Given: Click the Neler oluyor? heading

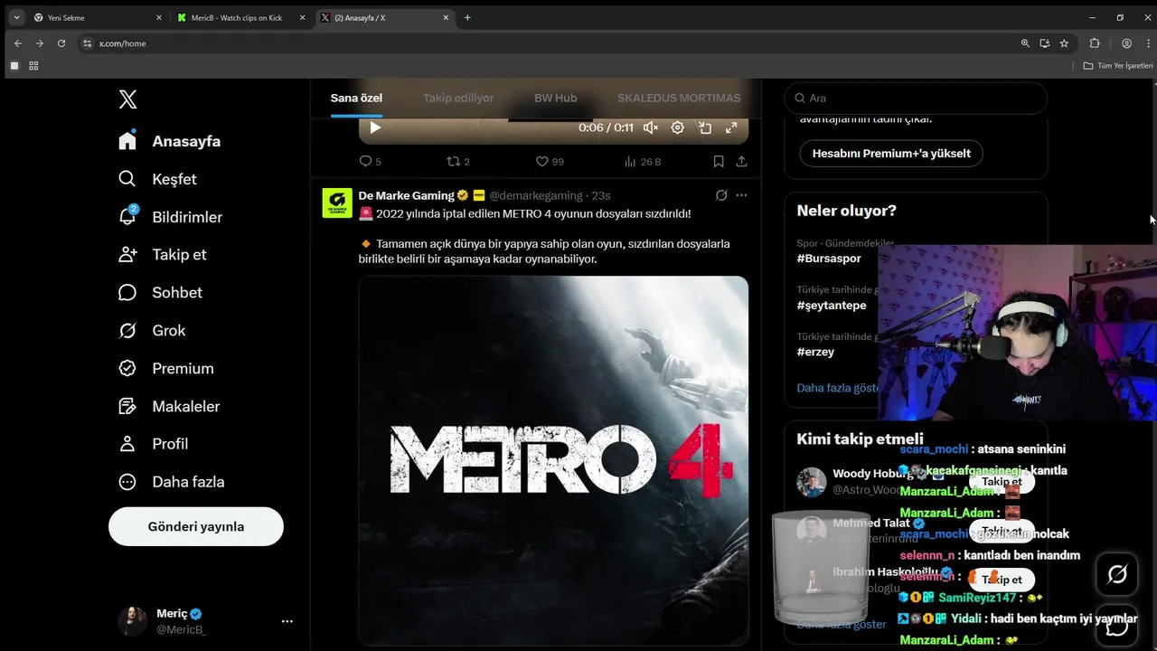Looking at the screenshot, I should (846, 211).
